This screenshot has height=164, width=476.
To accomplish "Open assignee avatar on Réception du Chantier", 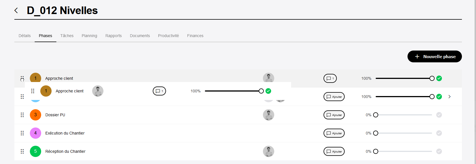I will 269,151.
